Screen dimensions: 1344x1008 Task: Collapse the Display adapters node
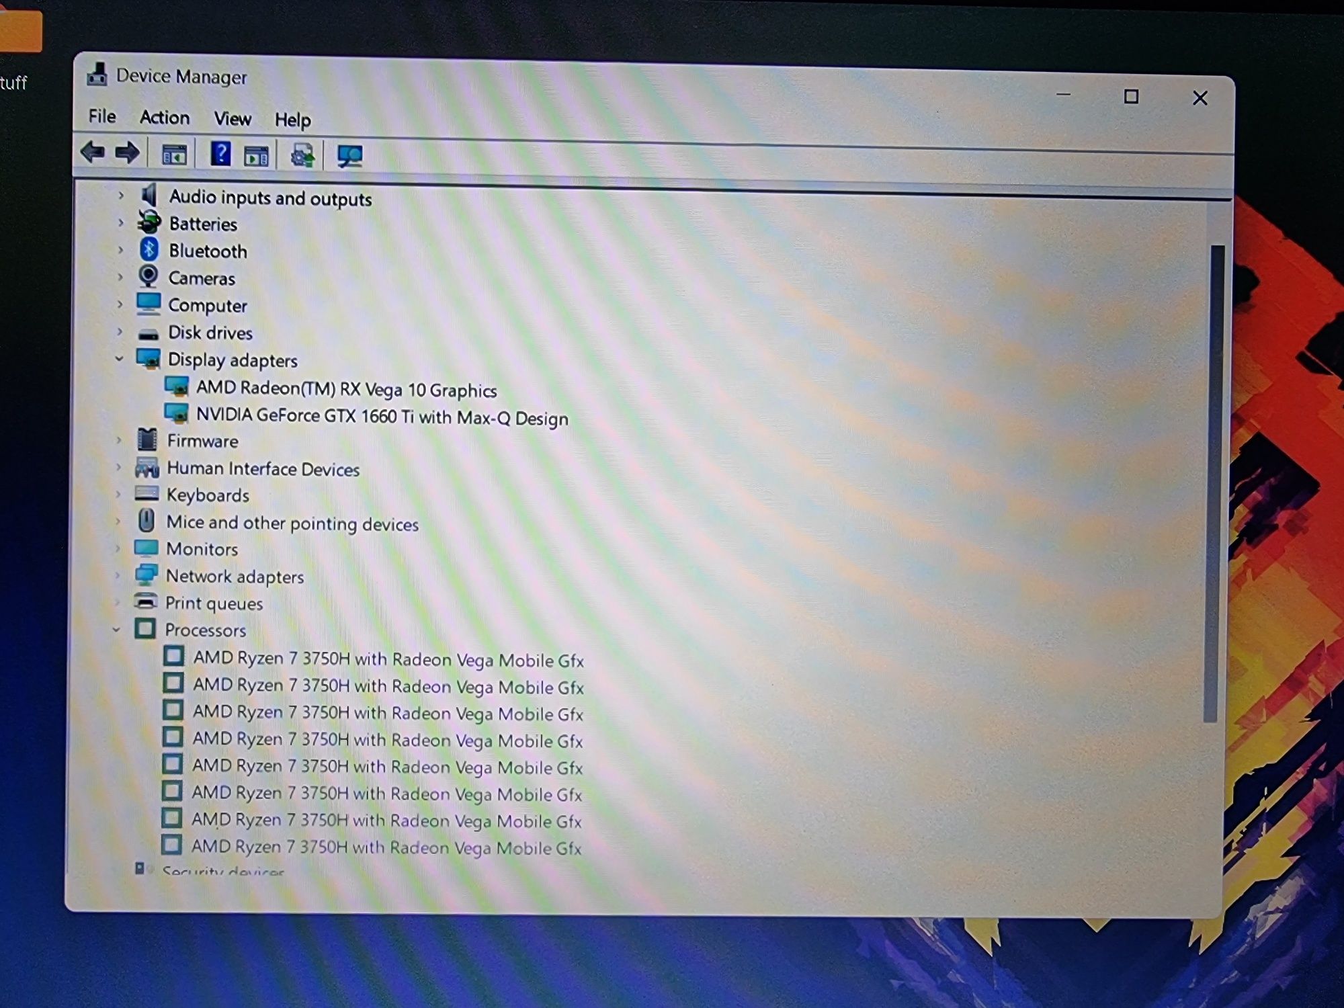(120, 358)
